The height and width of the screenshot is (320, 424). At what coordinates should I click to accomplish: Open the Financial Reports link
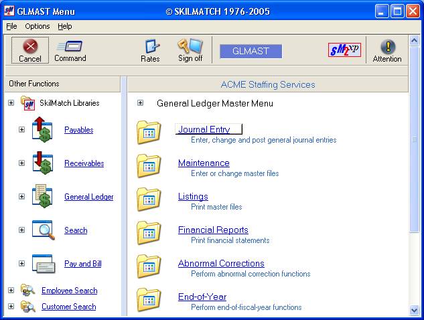click(213, 230)
